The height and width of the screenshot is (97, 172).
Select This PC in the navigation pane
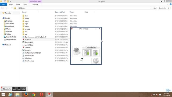pos(8,18)
